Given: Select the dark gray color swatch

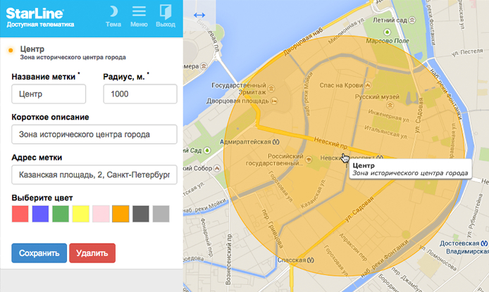Looking at the screenshot, I should [x=141, y=214].
